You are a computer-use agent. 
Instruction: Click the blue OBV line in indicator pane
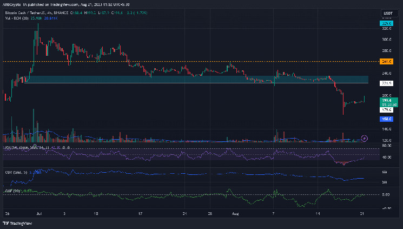point(162,173)
